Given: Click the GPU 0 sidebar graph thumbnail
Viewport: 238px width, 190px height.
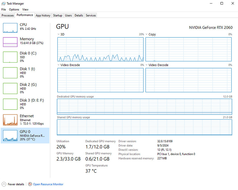Looking at the screenshot, I should click(10, 136).
